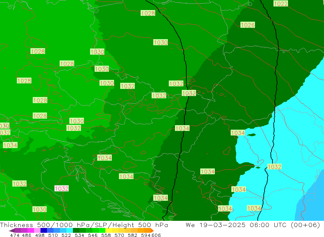Click the map title 'Thickness 500/1000 hPa/SLP/Height 500 hPa'
Image resolution: width=324 pixels, height=237 pixels.
[84, 225]
